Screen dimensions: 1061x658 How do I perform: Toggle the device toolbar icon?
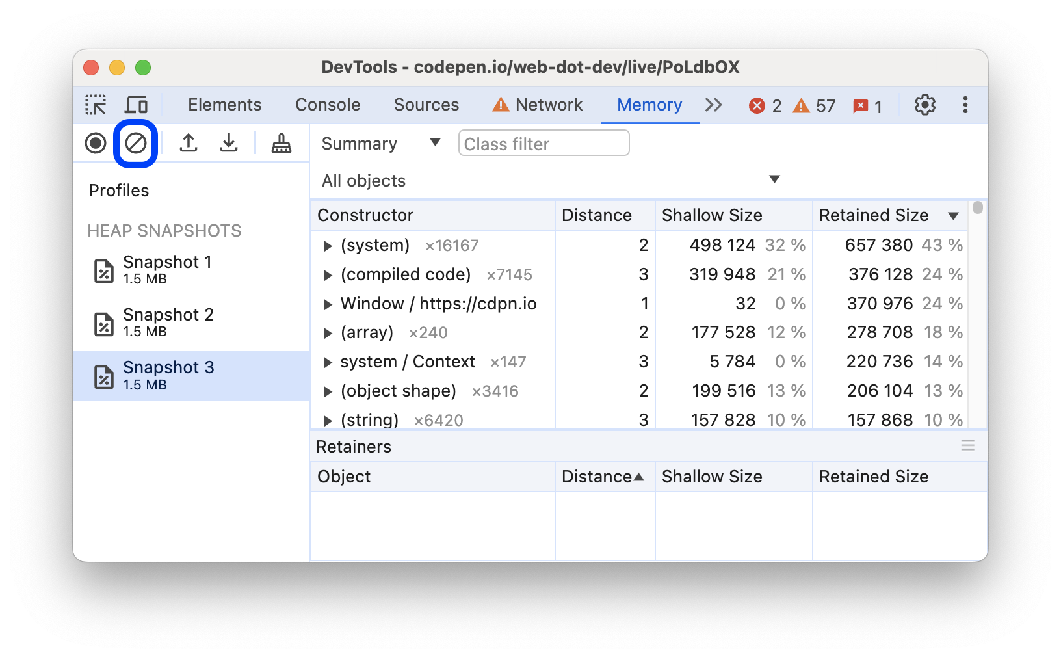click(x=135, y=104)
